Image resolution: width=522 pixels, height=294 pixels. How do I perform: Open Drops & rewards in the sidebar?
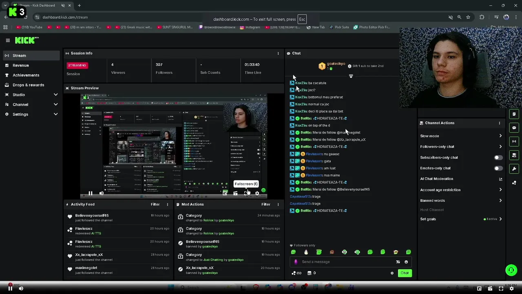coord(31,85)
